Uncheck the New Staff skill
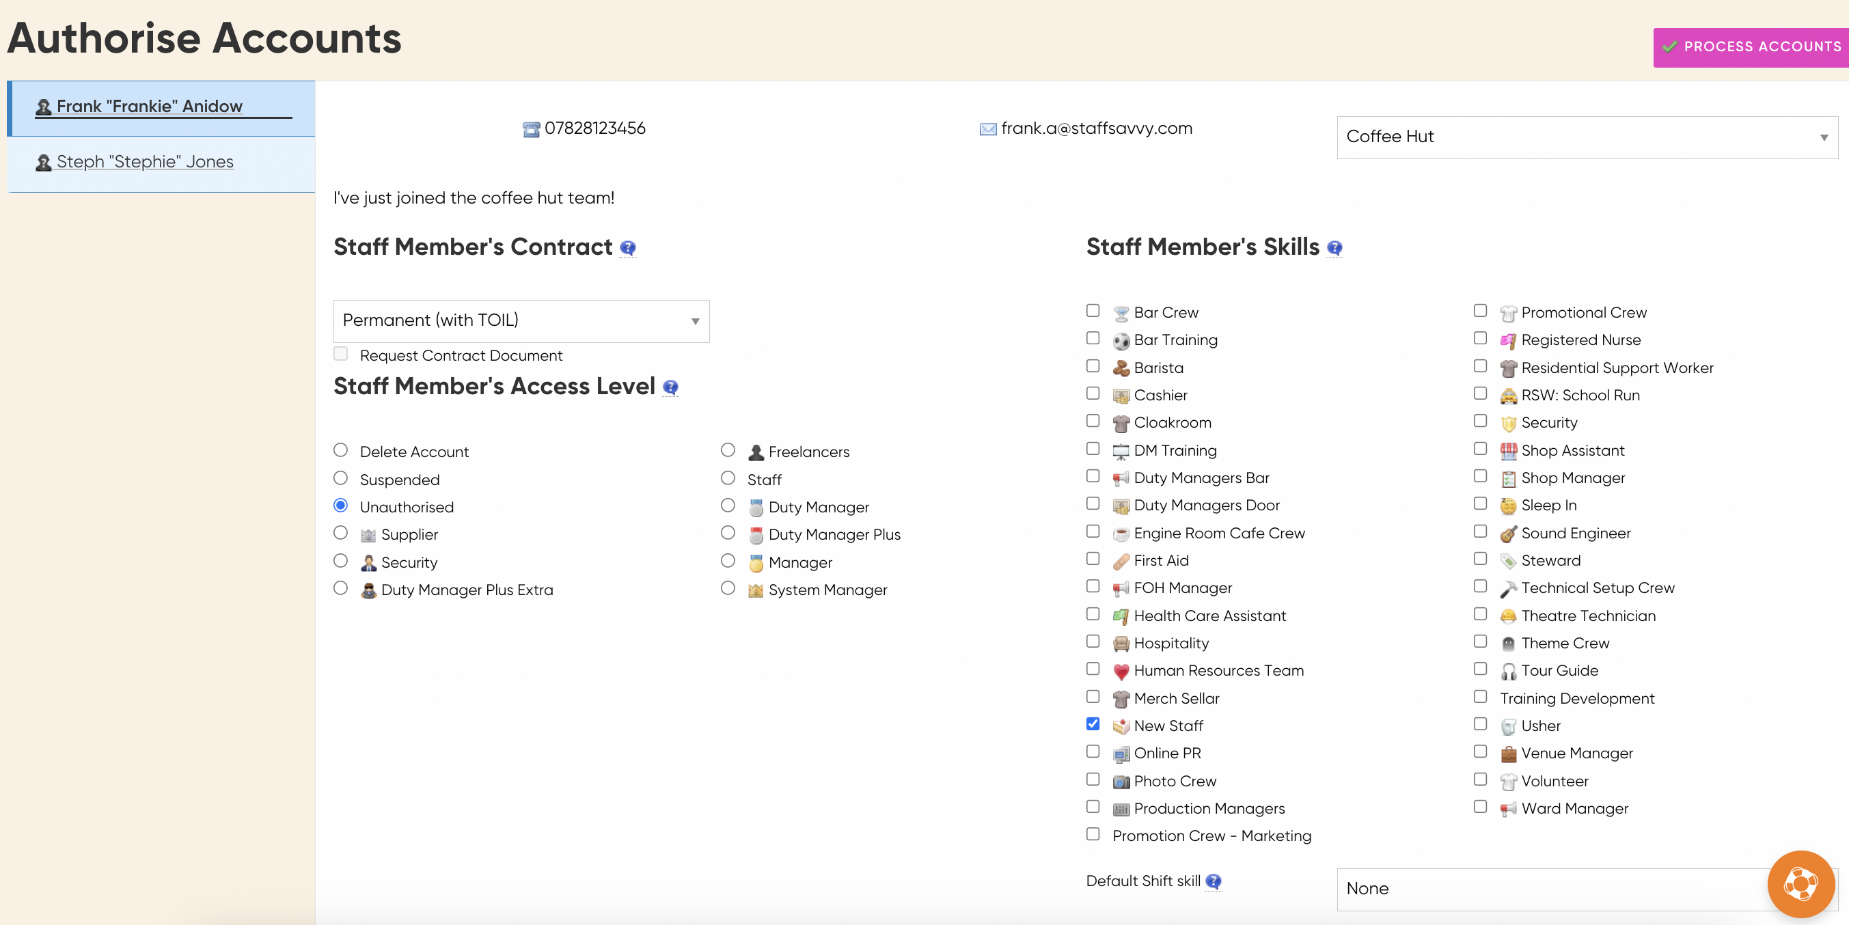Viewport: 1849px width, 925px height. pos(1093,724)
